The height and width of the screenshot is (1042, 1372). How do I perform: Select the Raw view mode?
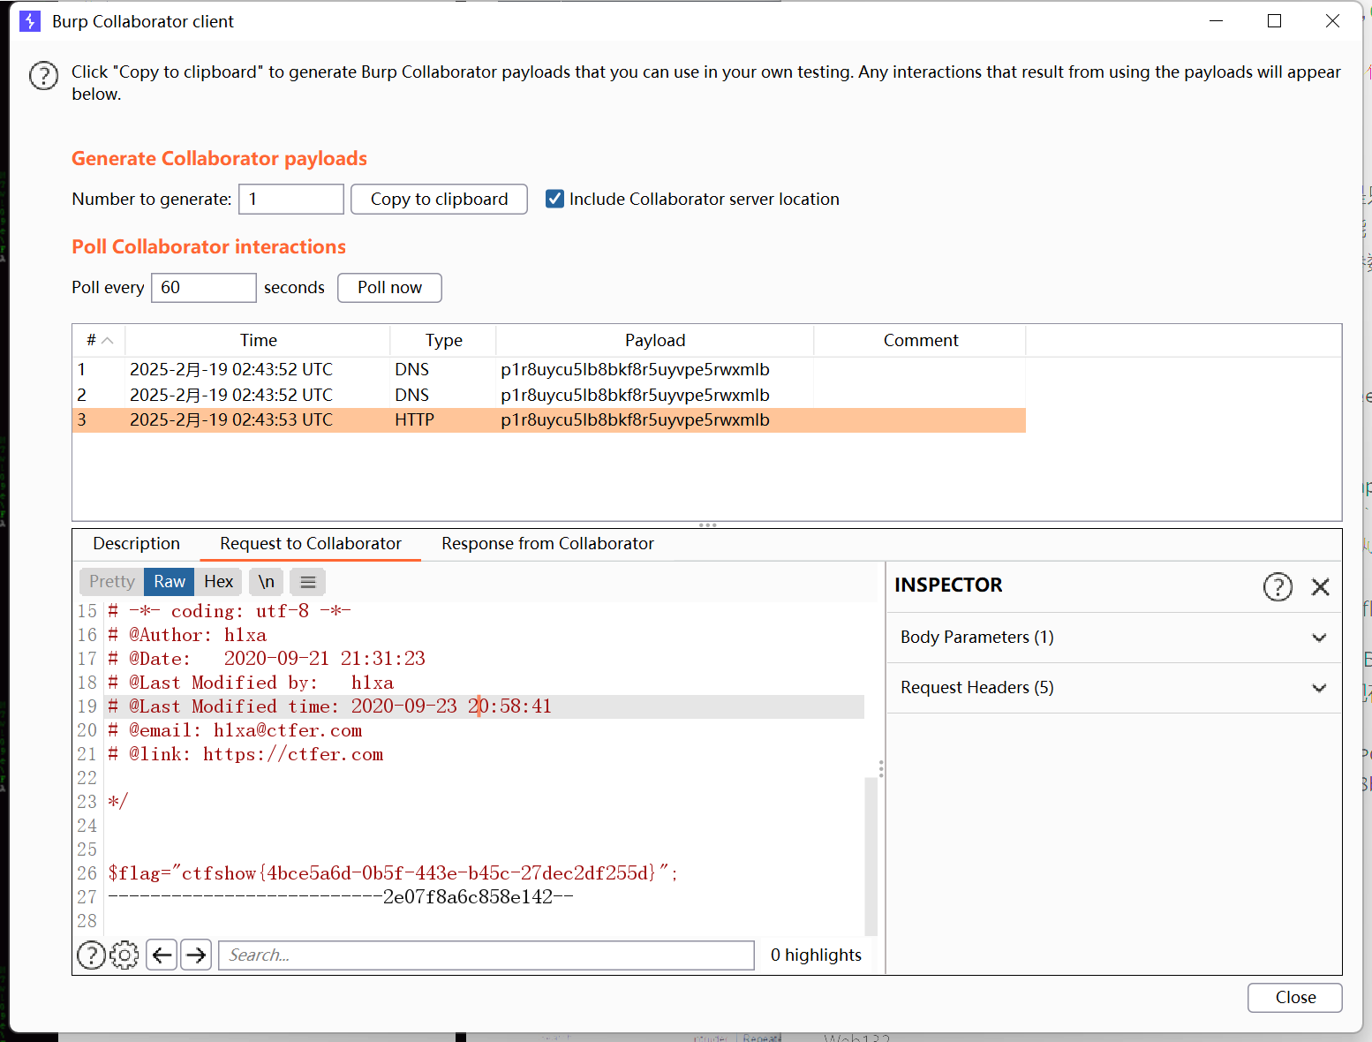click(x=170, y=582)
